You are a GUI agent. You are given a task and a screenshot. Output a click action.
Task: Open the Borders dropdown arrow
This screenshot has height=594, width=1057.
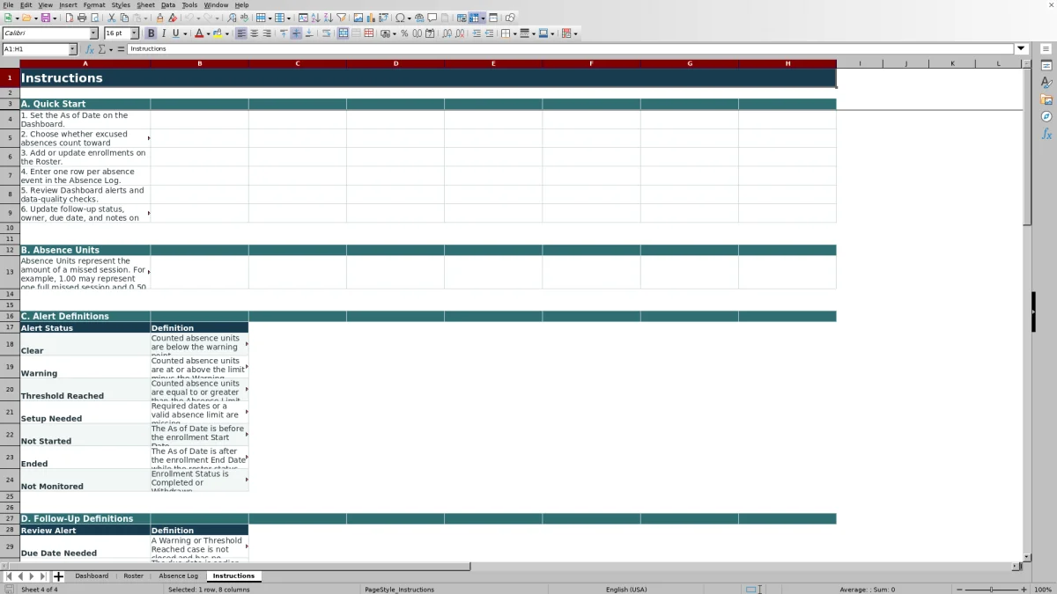point(514,33)
